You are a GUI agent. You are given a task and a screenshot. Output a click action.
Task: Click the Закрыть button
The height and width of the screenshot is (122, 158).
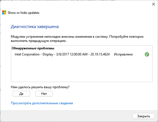click(x=144, y=116)
